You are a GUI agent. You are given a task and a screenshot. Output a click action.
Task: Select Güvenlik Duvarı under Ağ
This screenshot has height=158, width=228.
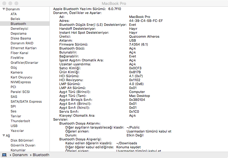coord(23,145)
